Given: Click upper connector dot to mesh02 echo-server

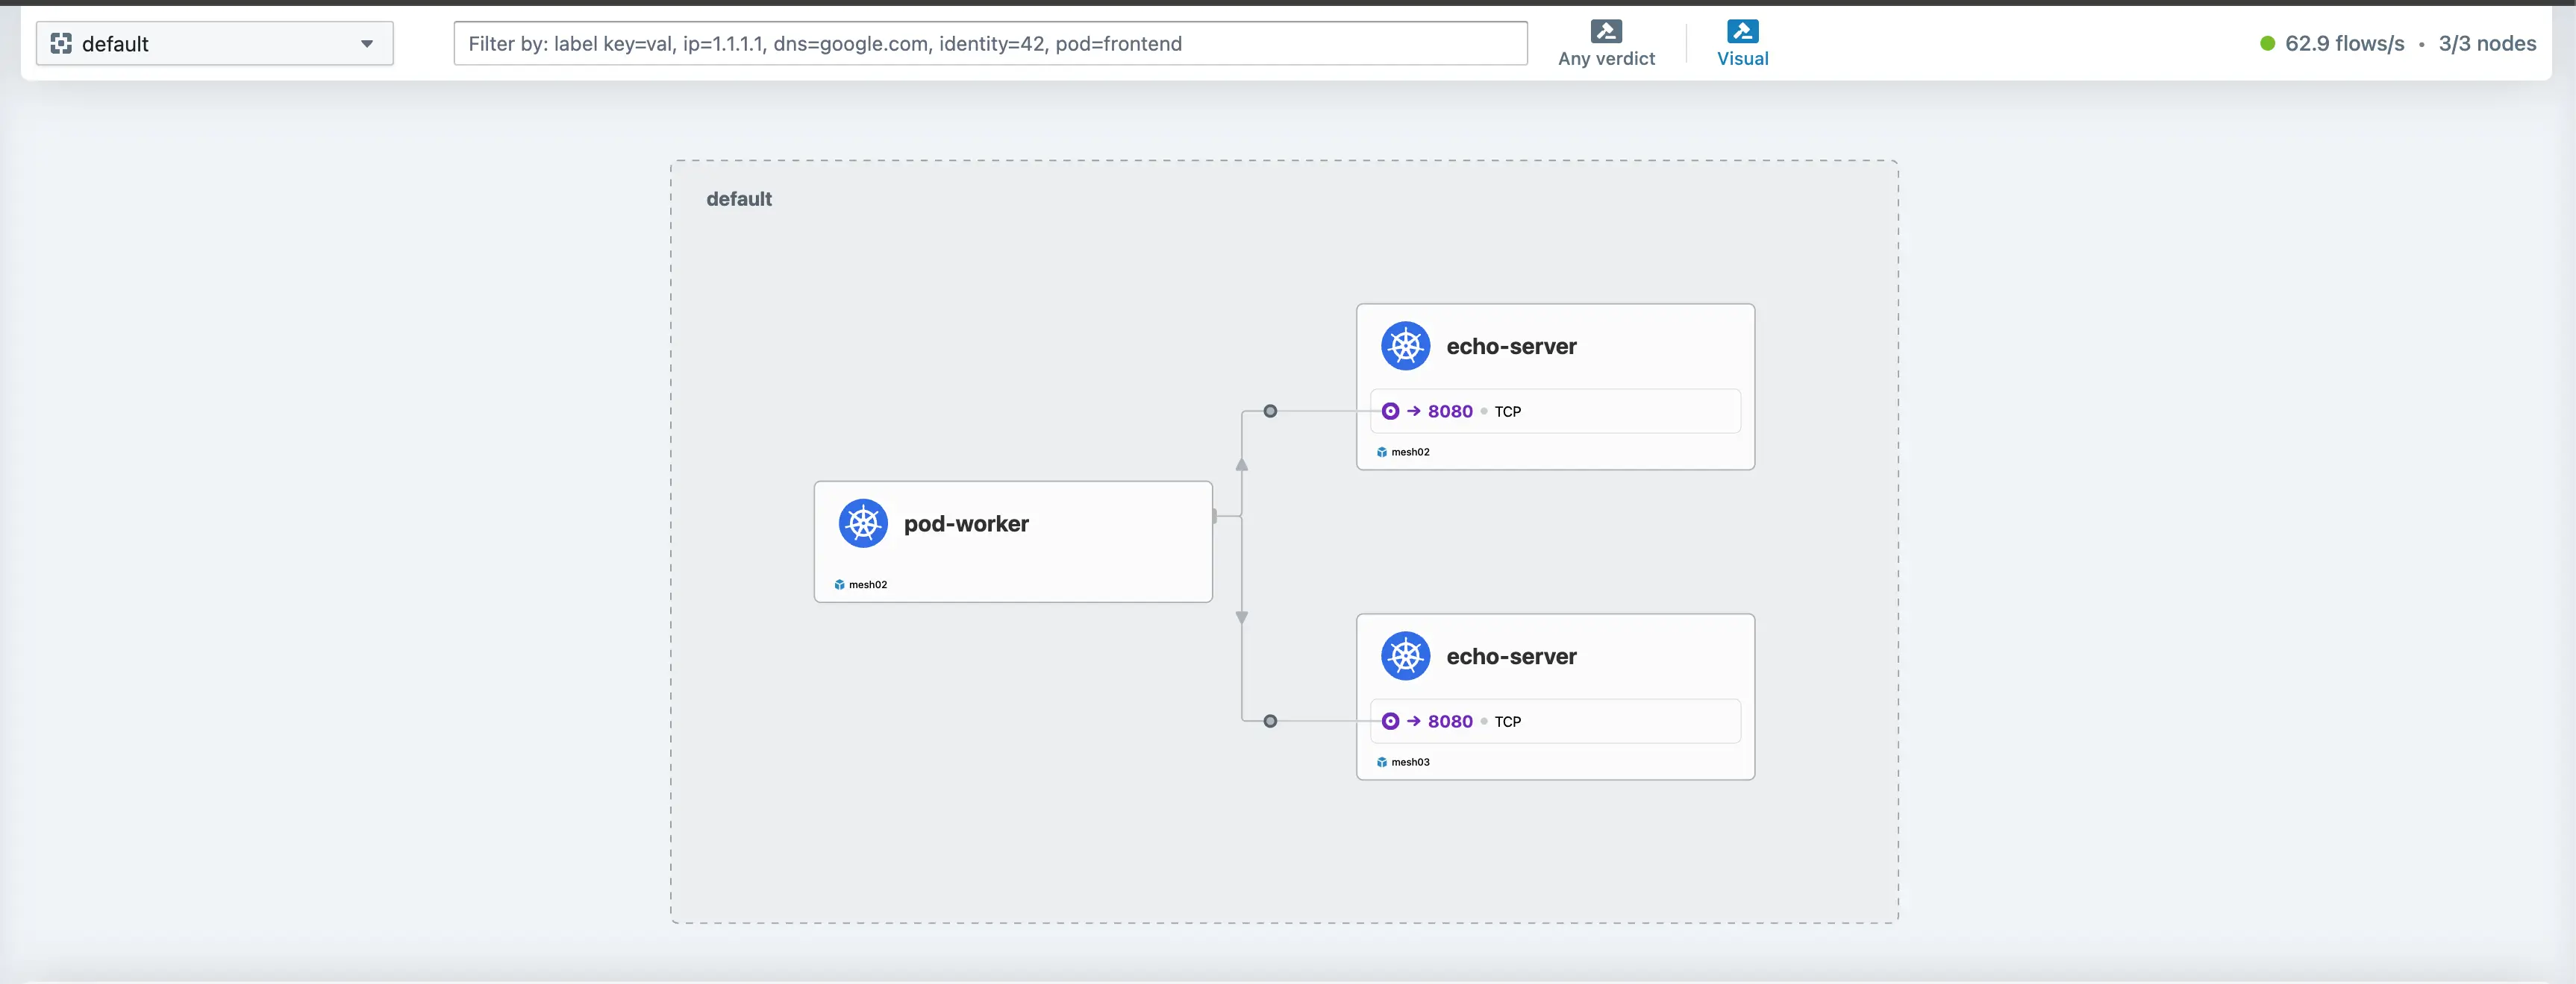Looking at the screenshot, I should point(1270,411).
